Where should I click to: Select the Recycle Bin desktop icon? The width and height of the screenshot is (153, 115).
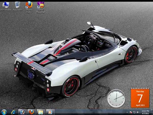pyautogui.click(x=17, y=6)
